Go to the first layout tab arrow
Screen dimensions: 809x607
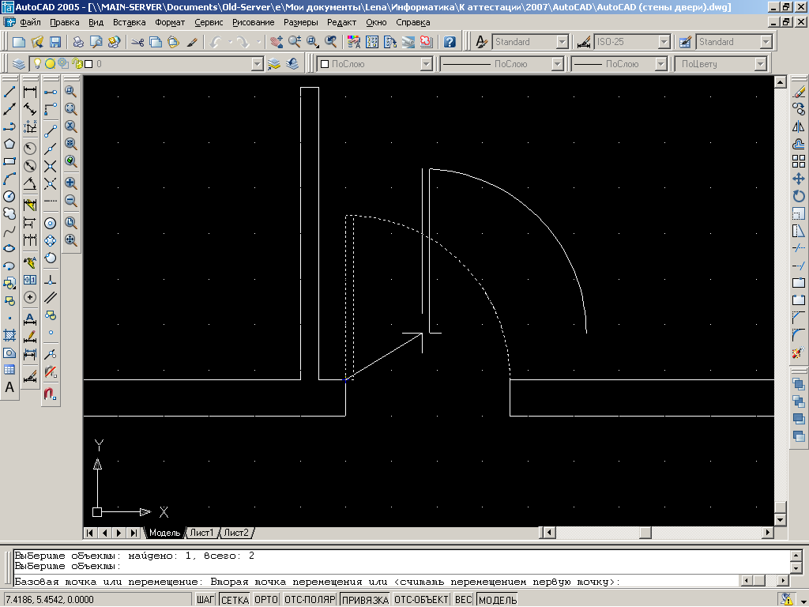point(90,533)
